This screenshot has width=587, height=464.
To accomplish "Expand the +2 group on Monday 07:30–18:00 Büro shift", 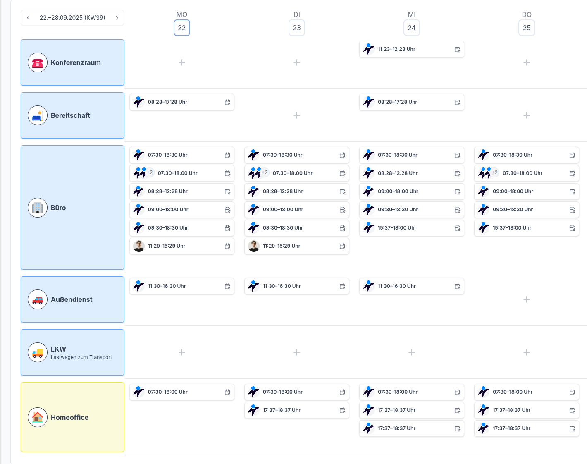I will coord(150,173).
